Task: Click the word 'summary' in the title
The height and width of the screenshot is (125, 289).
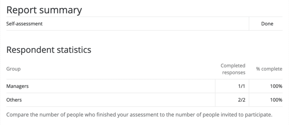Action: pos(61,10)
